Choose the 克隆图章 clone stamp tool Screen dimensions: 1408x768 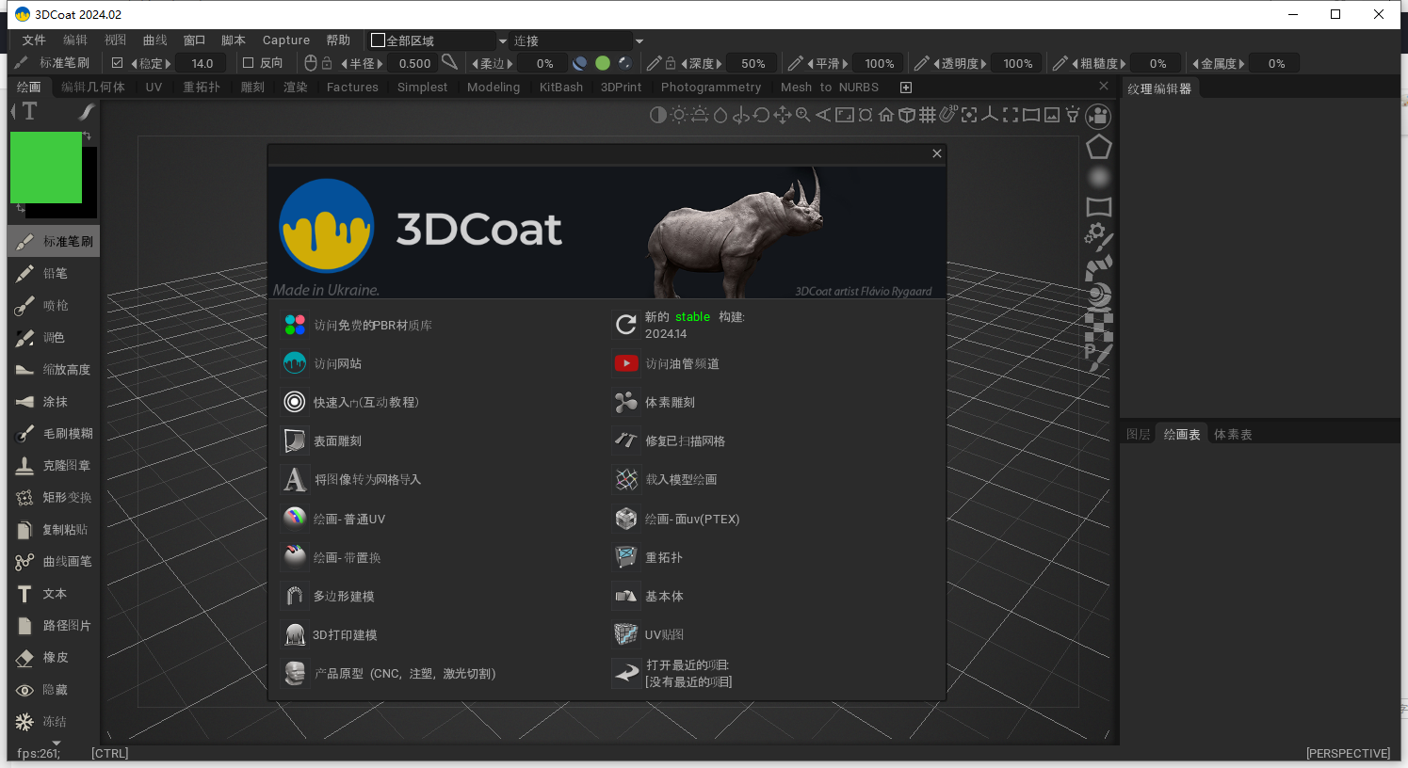tap(65, 466)
